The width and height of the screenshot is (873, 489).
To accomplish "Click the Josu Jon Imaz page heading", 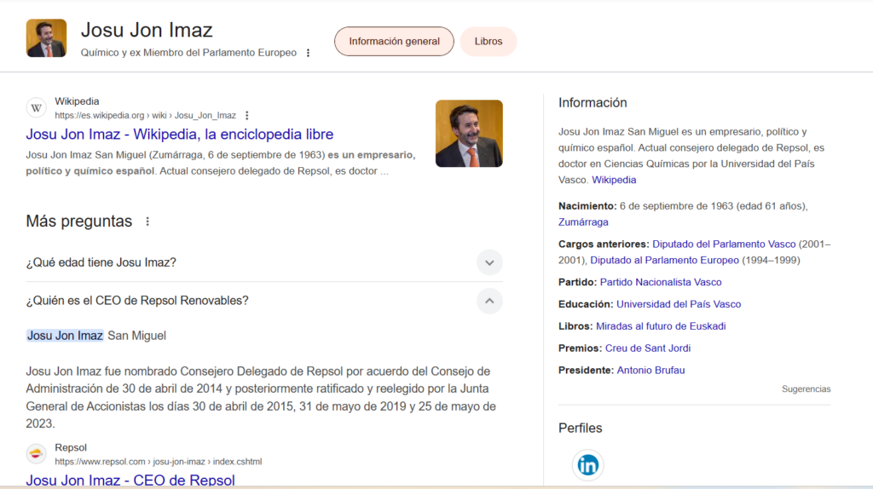I will [147, 30].
